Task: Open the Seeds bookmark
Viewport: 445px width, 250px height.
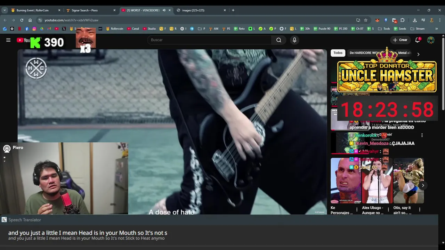Action: [400, 29]
